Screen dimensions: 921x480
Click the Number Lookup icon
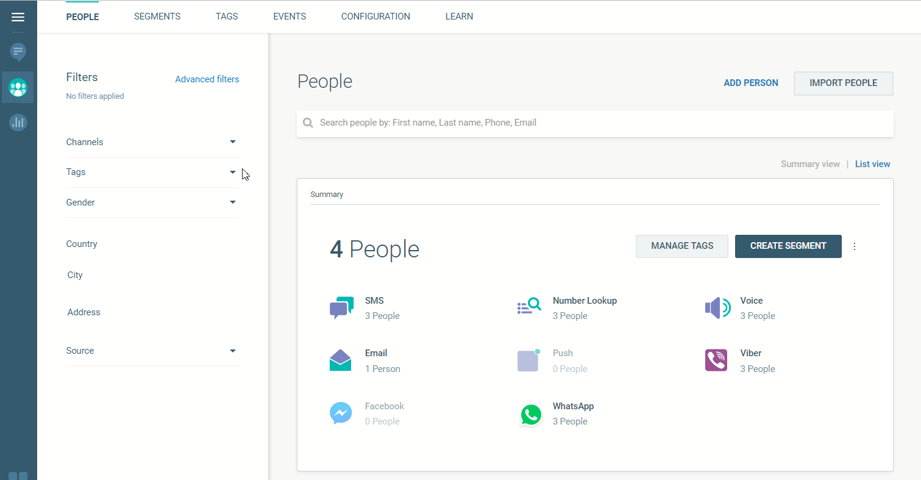click(x=528, y=307)
